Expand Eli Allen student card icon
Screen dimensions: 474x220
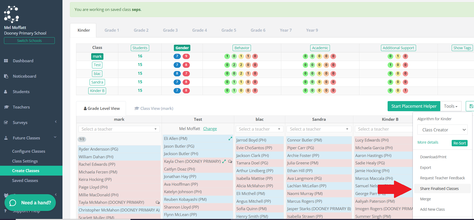tap(230, 139)
